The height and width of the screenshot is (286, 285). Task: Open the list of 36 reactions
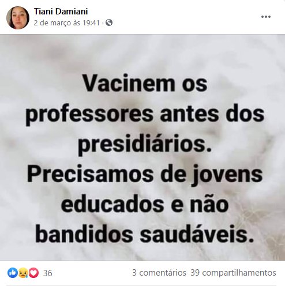tap(48, 273)
